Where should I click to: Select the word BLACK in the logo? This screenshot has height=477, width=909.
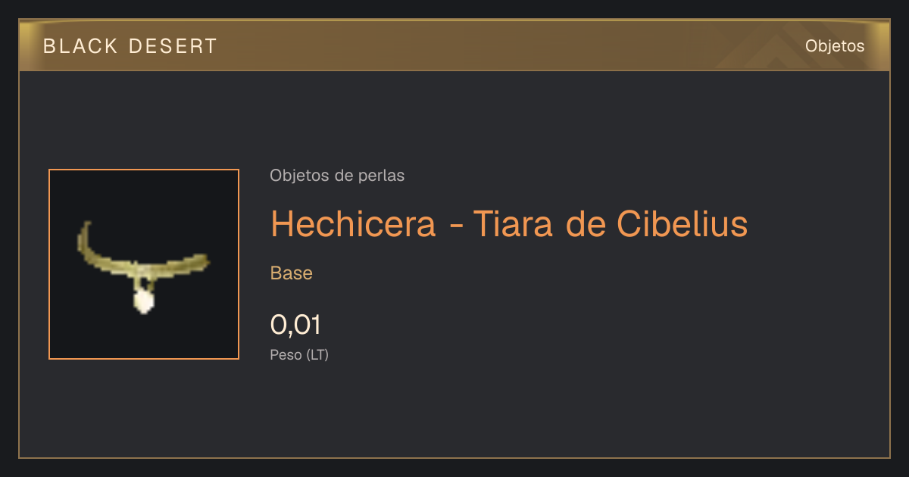81,46
